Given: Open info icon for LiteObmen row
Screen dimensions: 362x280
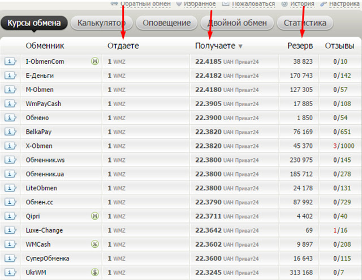Looking at the screenshot, I should click(10, 188).
